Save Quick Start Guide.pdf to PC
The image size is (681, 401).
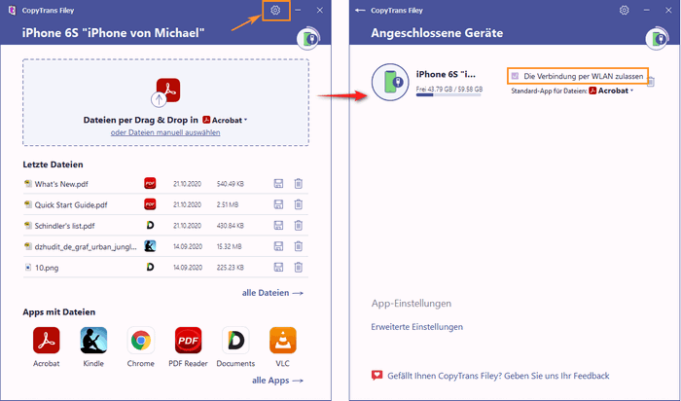(x=278, y=204)
